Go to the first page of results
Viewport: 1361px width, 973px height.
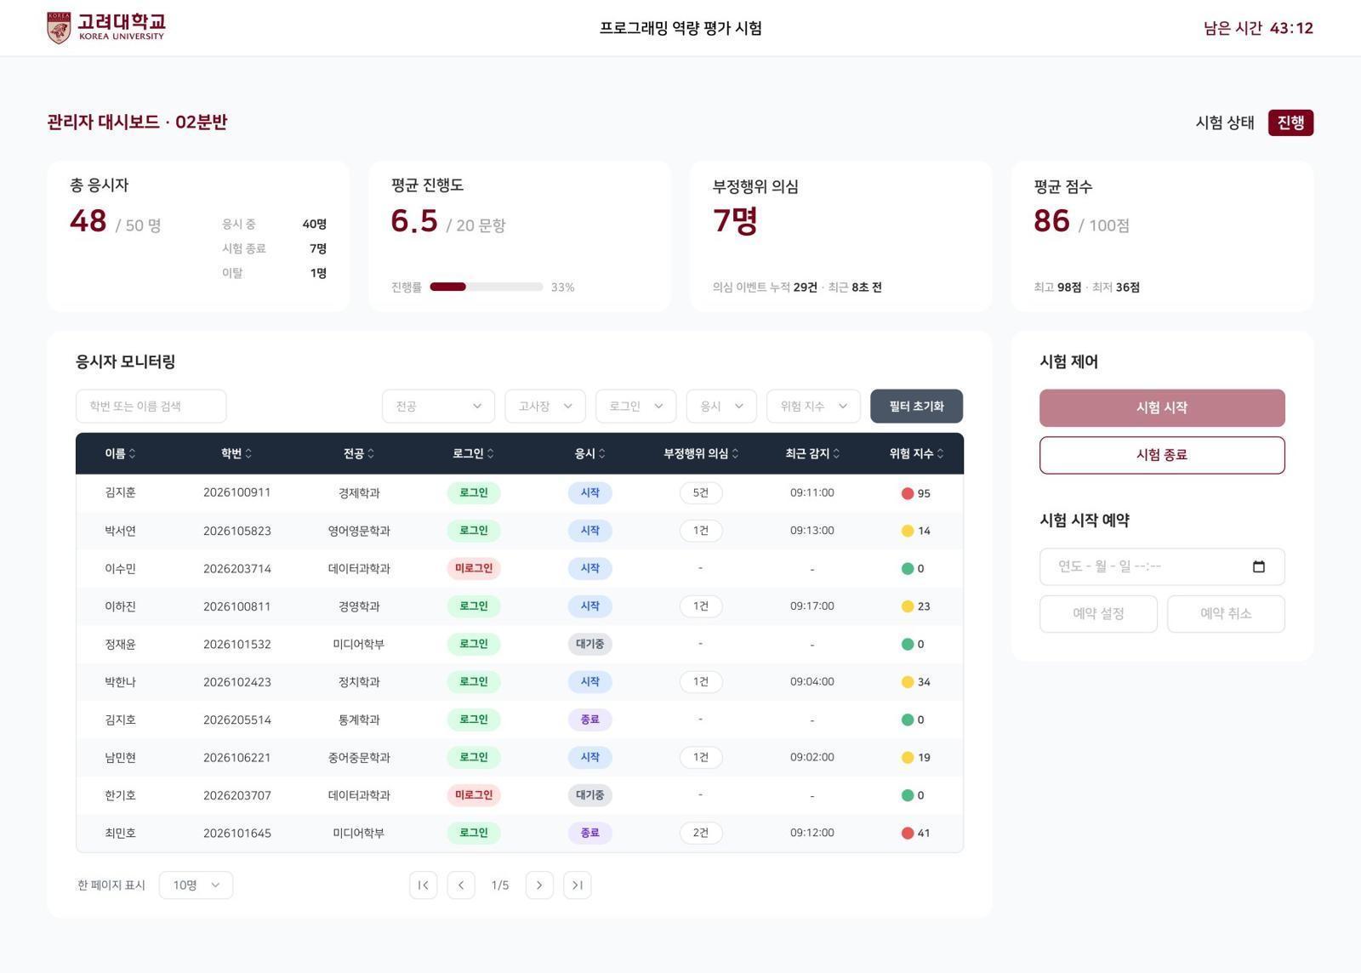coord(423,885)
